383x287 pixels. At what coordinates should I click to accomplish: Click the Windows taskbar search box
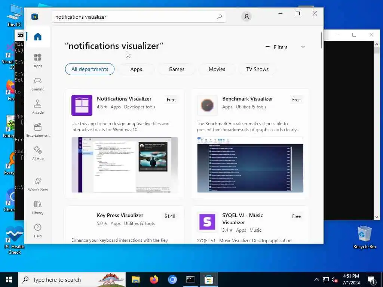click(x=72, y=280)
